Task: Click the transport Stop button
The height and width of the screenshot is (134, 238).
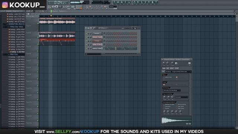Action: point(57,7)
